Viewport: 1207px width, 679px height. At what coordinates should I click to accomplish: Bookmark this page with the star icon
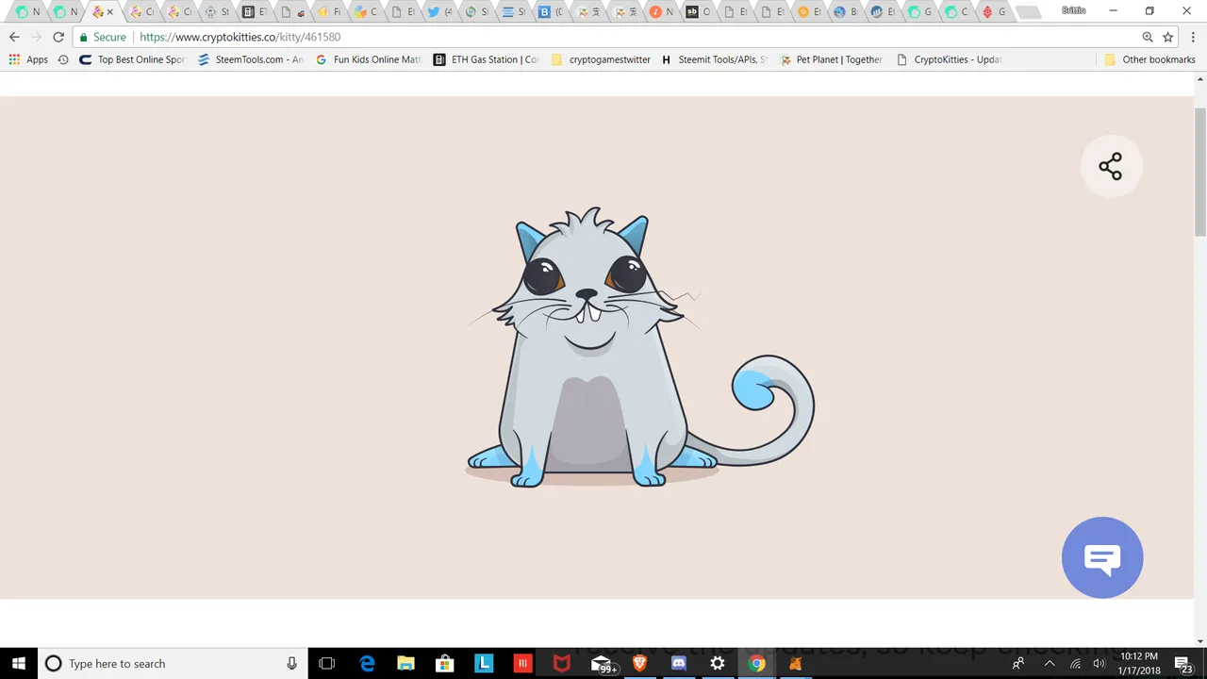point(1168,37)
